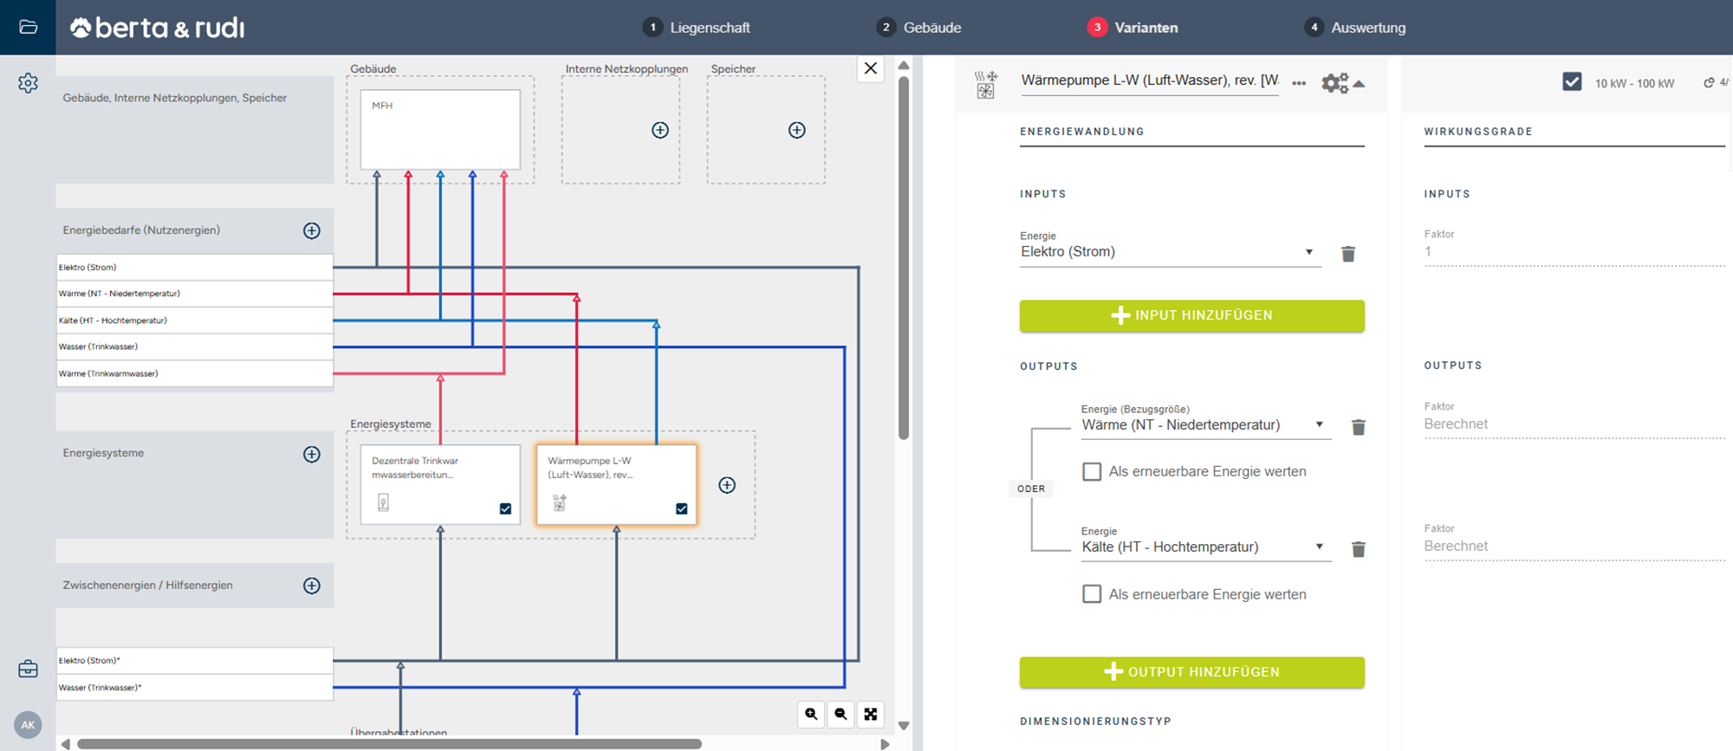Go to the Auswertung step tab
The width and height of the screenshot is (1733, 751).
click(1355, 28)
